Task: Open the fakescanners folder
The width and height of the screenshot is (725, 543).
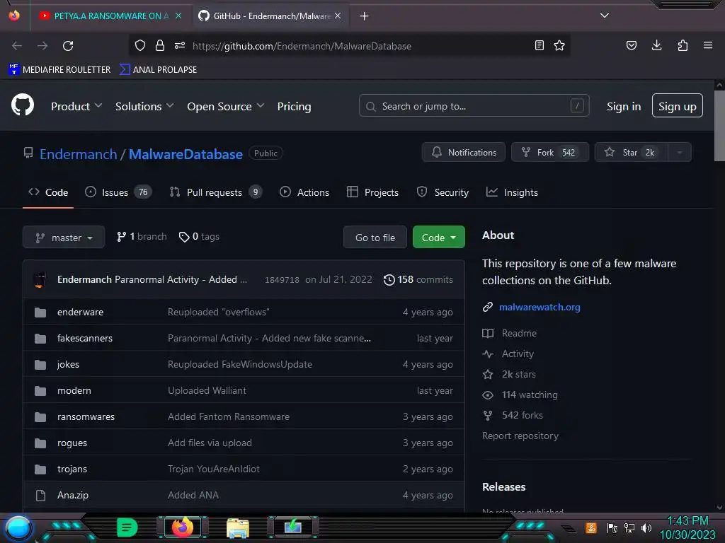Action: (x=85, y=339)
